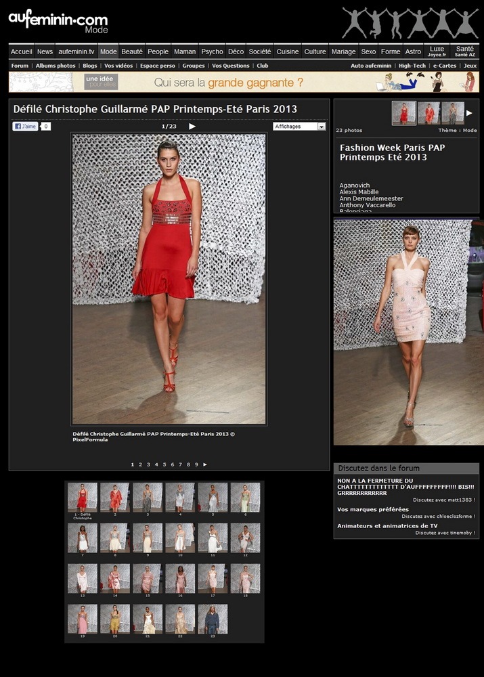Open the Beauté menu tab
The height and width of the screenshot is (677, 484).
click(132, 51)
